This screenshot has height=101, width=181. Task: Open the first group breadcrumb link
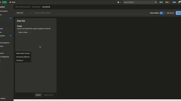(x=23, y=7)
